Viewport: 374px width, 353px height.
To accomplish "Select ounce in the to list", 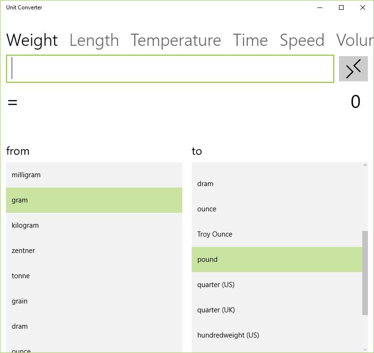I will (x=277, y=209).
